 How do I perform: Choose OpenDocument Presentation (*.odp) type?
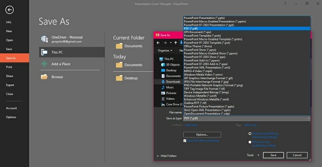[246, 114]
